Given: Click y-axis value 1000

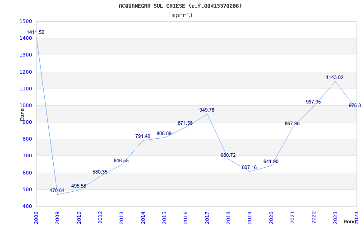Looking at the screenshot, I should pos(26,106).
